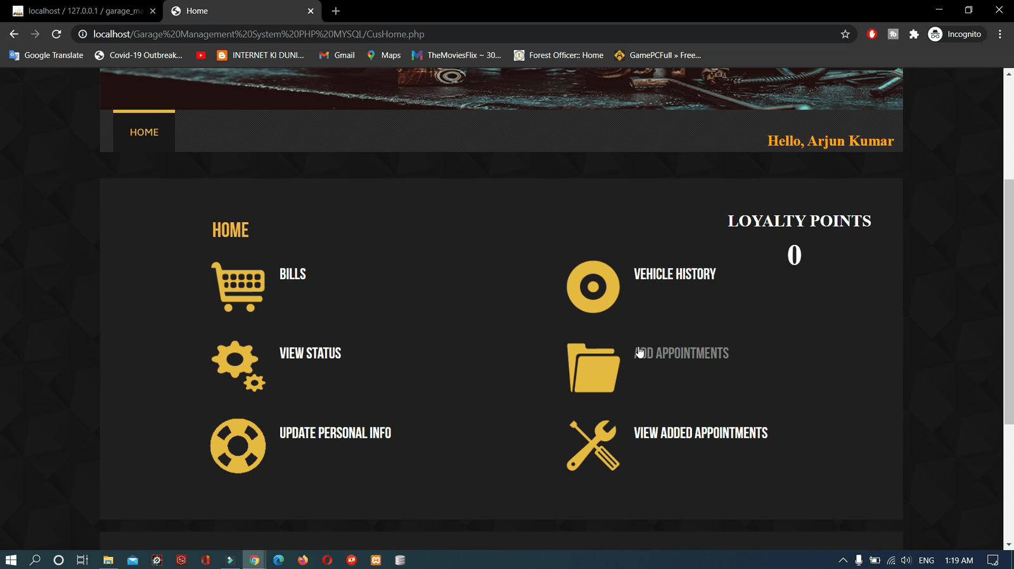Go to View Status page
Viewport: 1014px width, 569px height.
coord(310,353)
